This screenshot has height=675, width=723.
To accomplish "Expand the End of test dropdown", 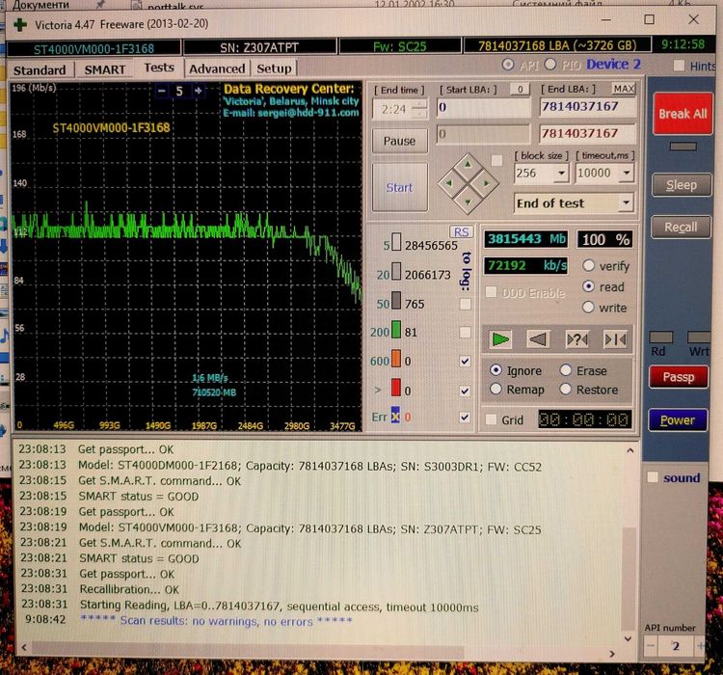I will click(626, 203).
